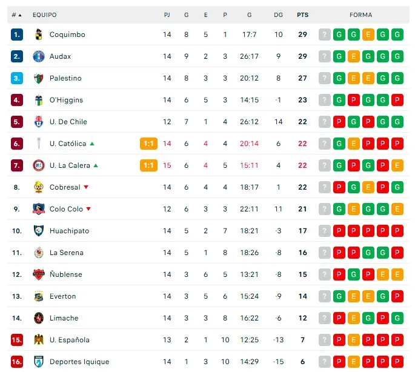The image size is (415, 372).
Task: Open the Cobresal team link
Action: point(65,187)
